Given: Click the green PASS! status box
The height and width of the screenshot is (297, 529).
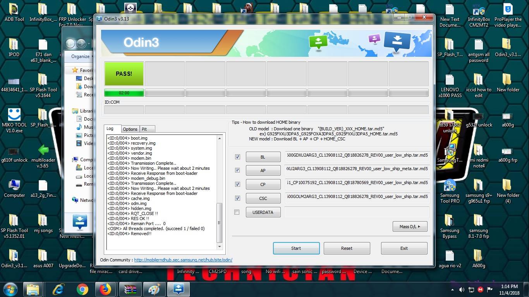Looking at the screenshot, I should click(124, 73).
